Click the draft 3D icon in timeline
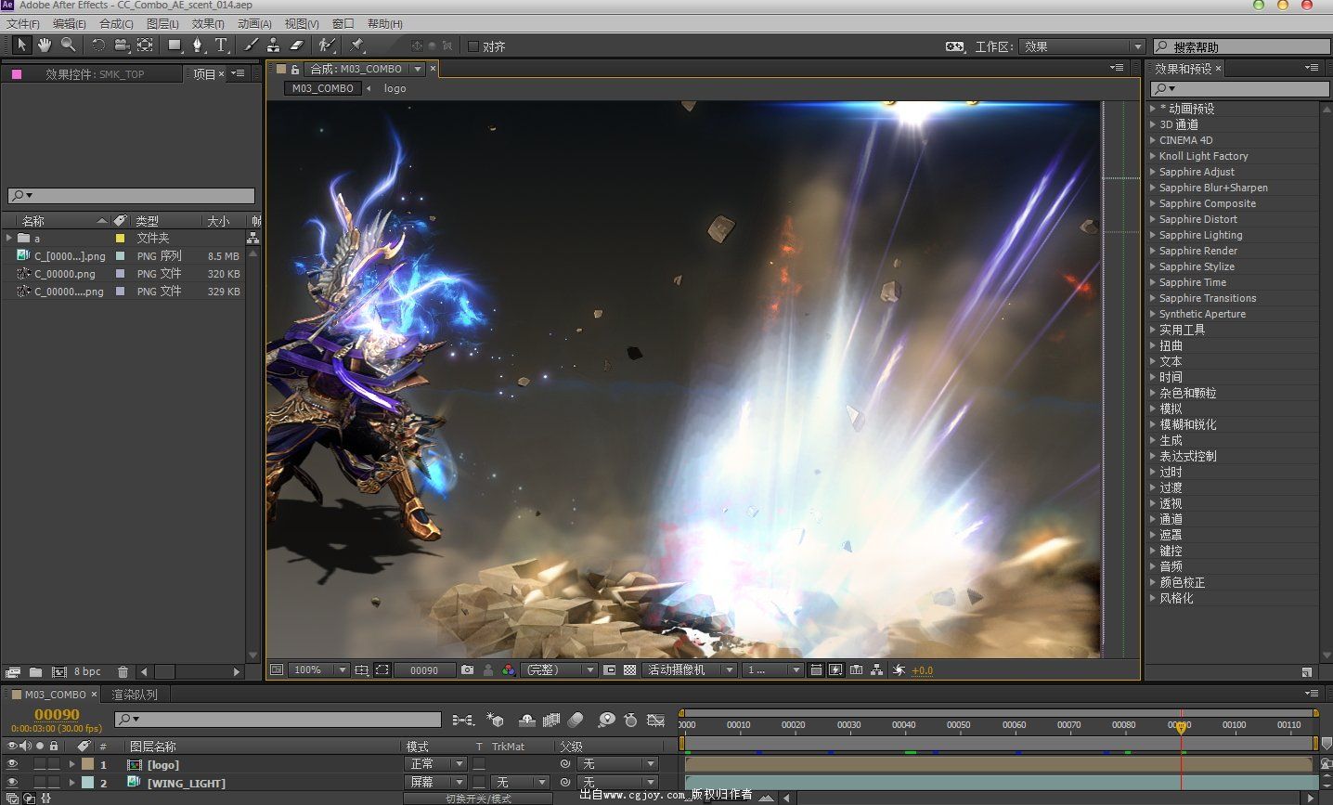This screenshot has height=805, width=1333. [x=496, y=720]
